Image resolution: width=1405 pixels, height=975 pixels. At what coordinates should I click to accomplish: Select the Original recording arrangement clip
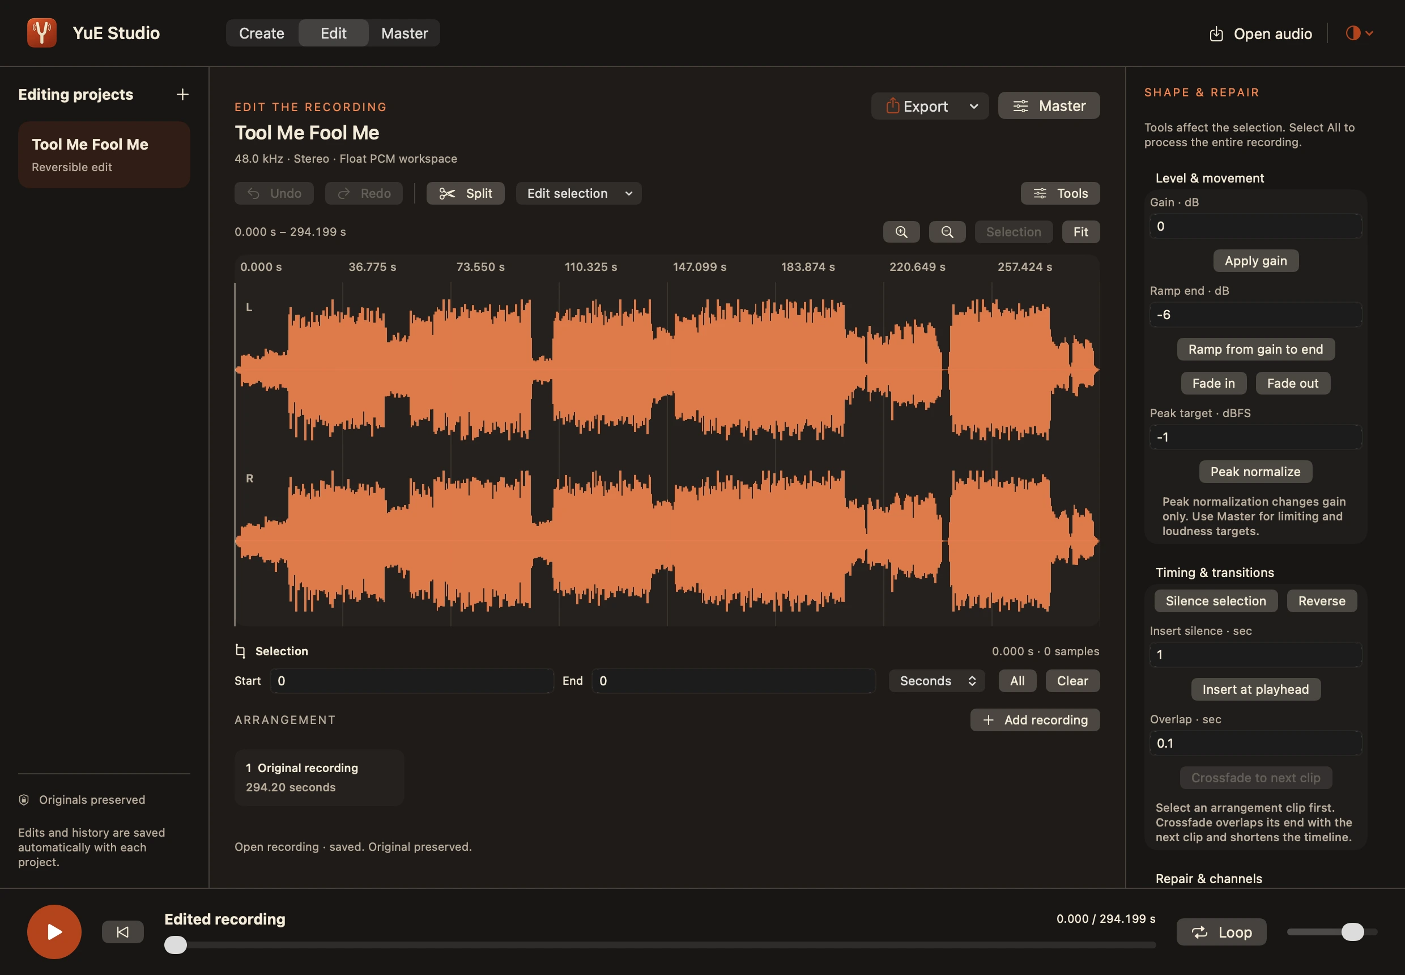[x=320, y=778]
